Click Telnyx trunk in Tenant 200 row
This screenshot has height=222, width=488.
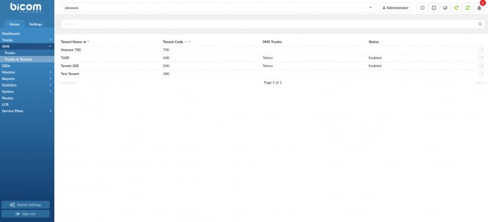pos(268,66)
